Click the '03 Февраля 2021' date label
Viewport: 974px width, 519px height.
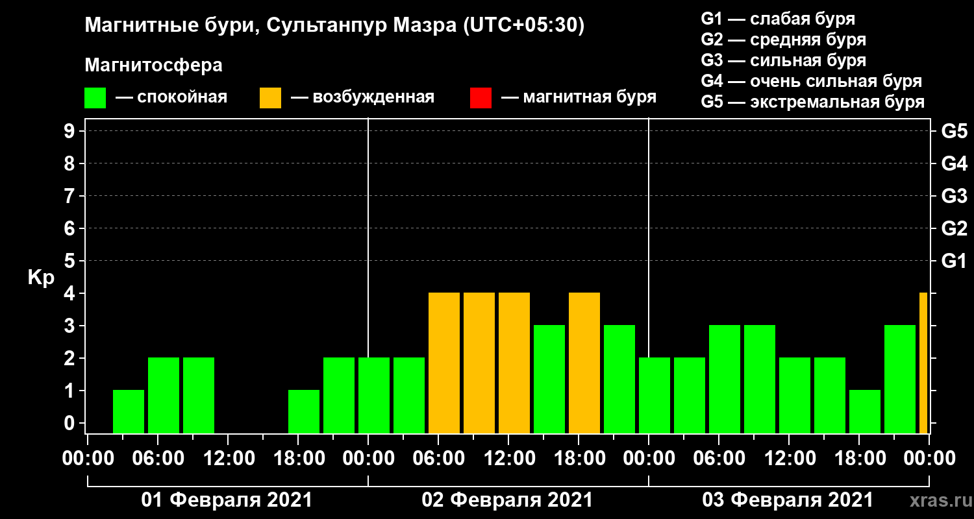788,500
